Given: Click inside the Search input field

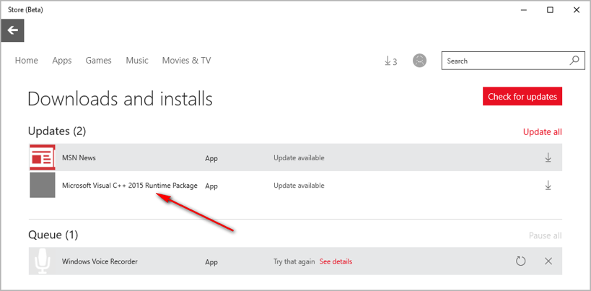Looking at the screenshot, I should click(505, 61).
